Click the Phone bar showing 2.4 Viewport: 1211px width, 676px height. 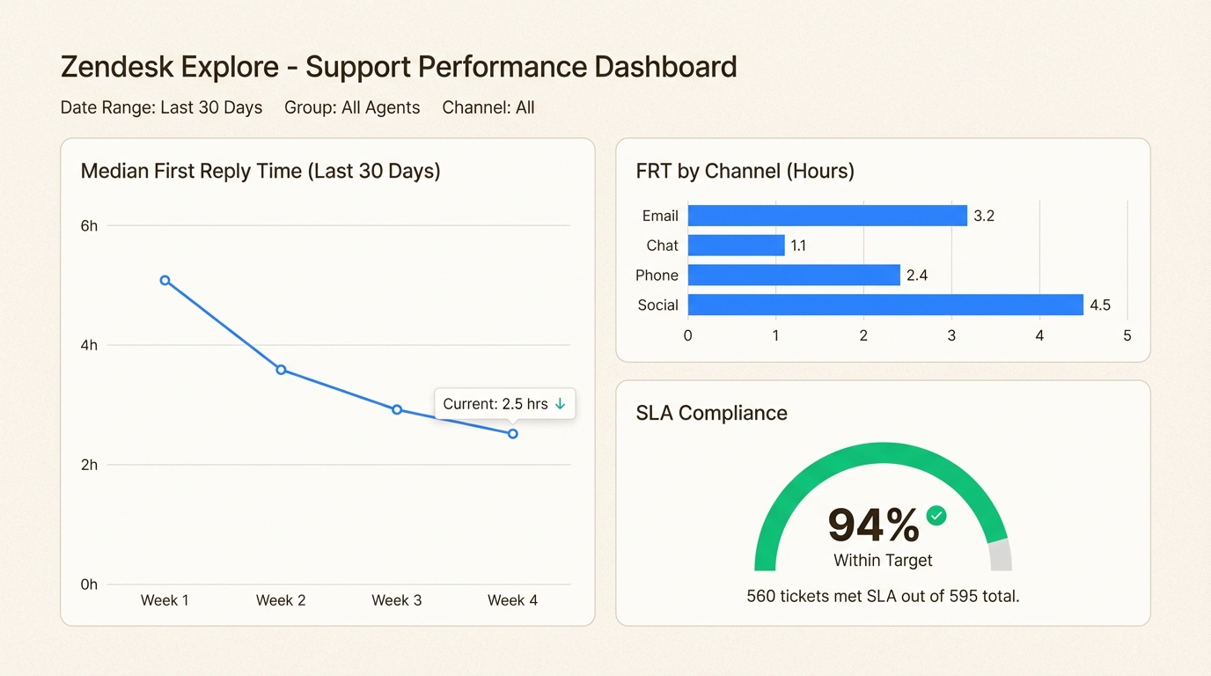pyautogui.click(x=794, y=276)
